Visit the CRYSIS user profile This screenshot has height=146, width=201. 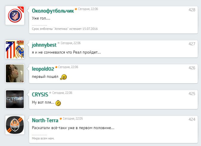[40, 94]
